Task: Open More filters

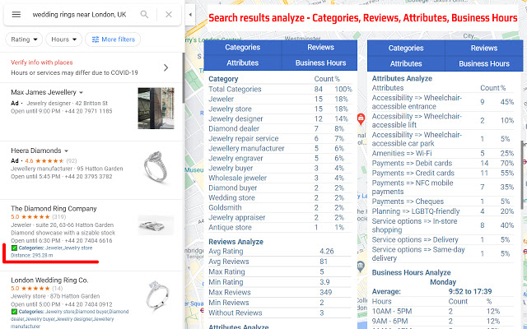Action: pyautogui.click(x=113, y=39)
